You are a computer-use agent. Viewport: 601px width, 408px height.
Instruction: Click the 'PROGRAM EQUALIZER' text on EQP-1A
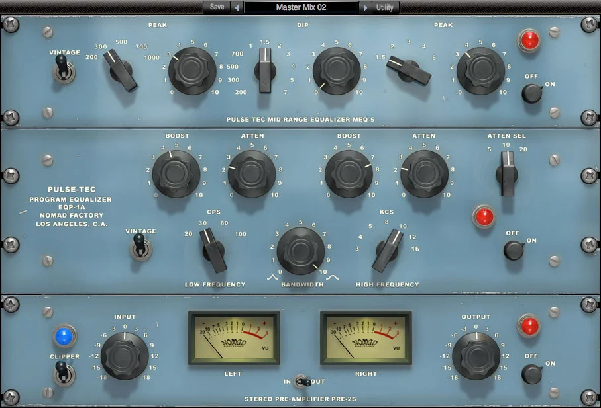click(x=70, y=200)
